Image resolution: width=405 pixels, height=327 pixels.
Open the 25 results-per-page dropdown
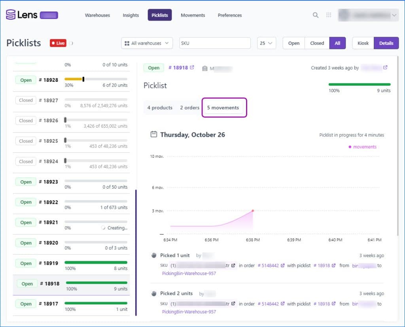[267, 43]
